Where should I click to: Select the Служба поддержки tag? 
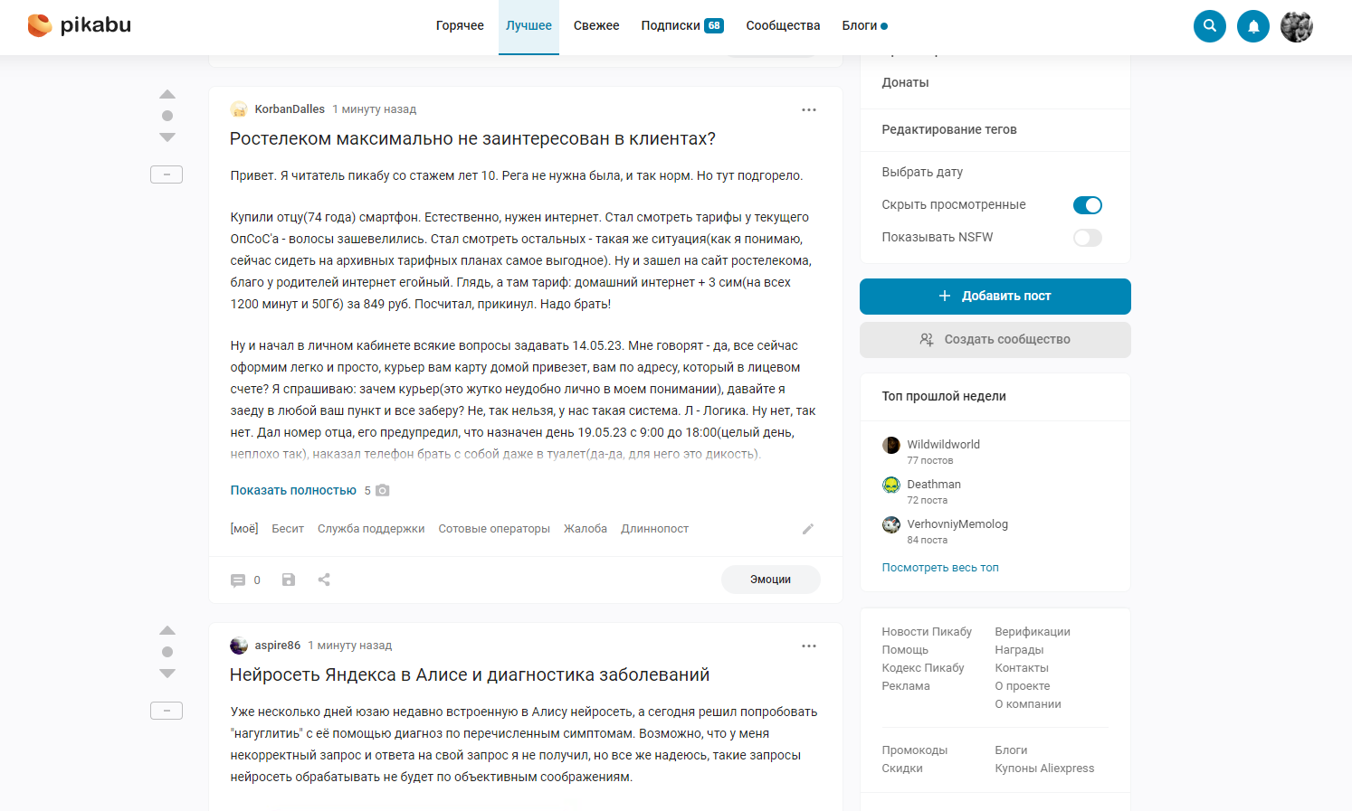(371, 529)
